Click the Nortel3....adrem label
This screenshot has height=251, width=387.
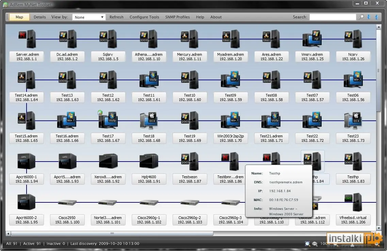pyautogui.click(x=108, y=220)
